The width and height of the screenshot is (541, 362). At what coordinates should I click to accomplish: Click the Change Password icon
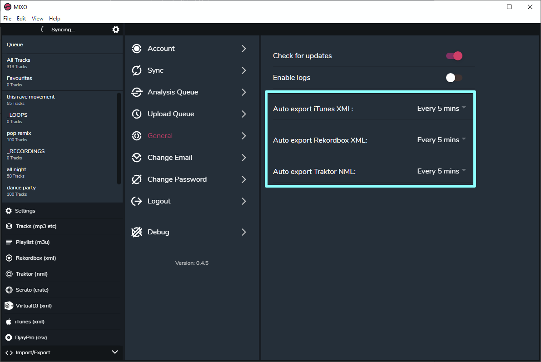pos(137,179)
